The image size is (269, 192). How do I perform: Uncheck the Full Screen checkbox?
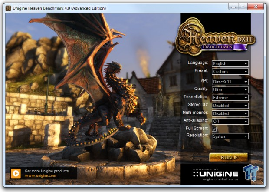[214, 129]
